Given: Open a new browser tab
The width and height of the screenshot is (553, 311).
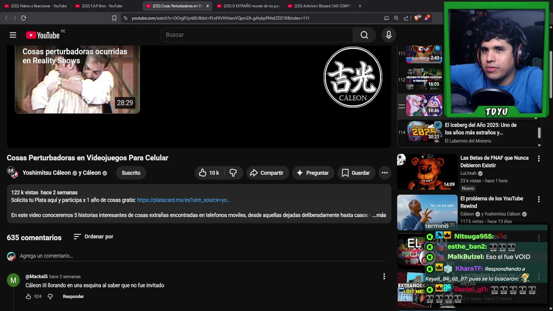Looking at the screenshot, I should pyautogui.click(x=360, y=6).
